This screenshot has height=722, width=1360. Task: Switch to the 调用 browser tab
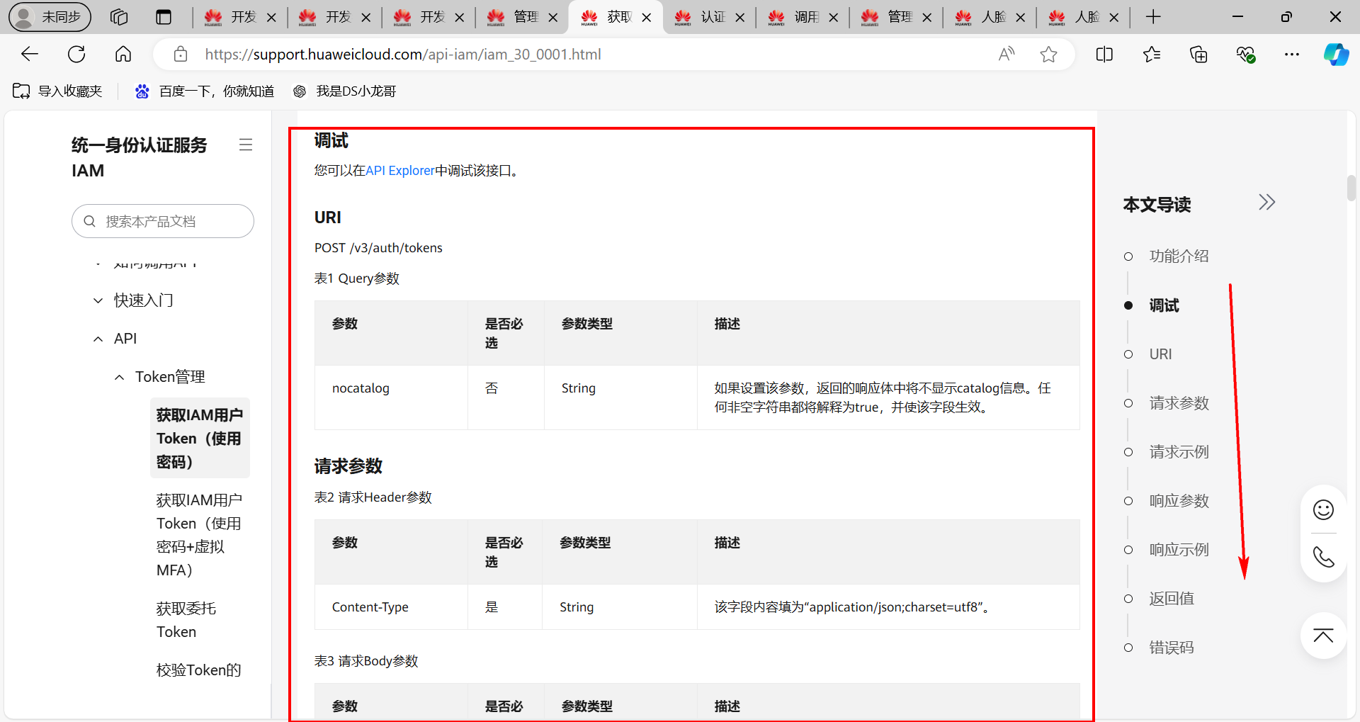click(804, 17)
